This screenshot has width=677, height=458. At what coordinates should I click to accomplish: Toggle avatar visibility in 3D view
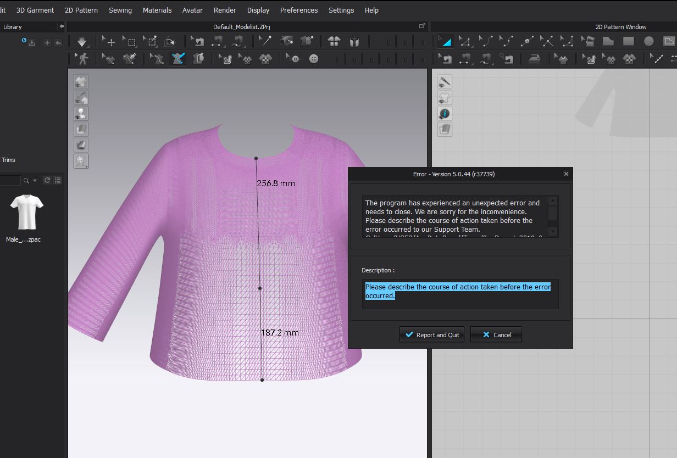pos(81,114)
